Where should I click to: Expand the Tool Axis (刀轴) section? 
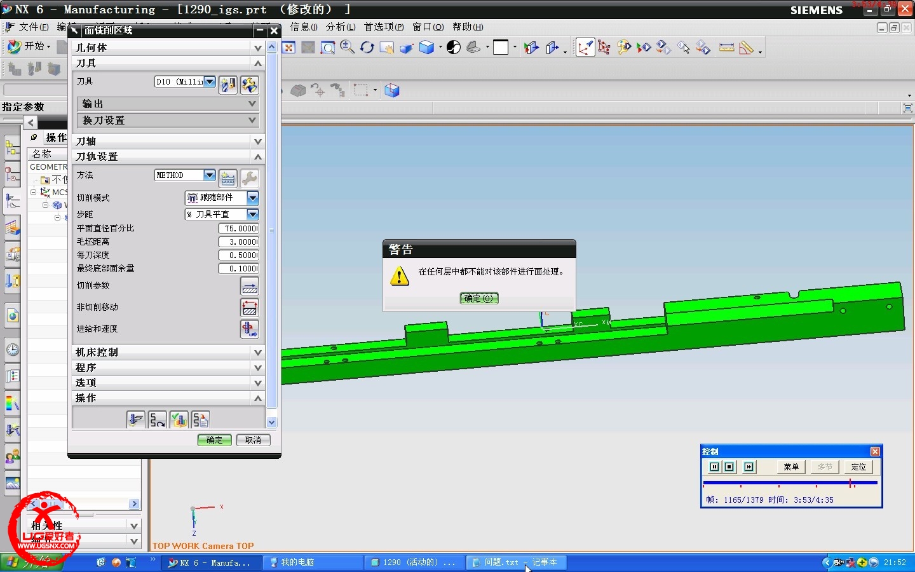pos(258,141)
